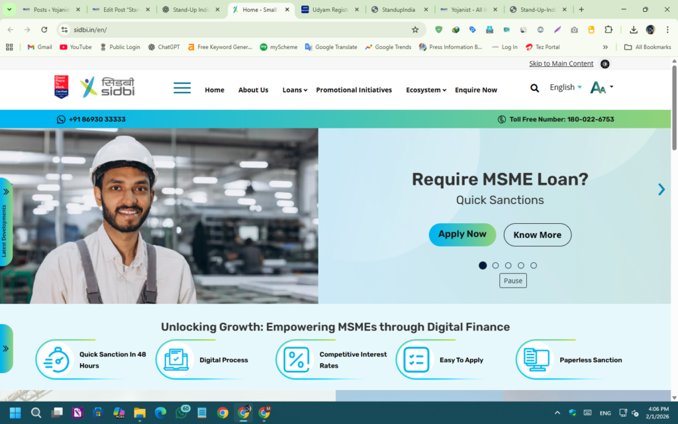Screen dimensions: 678x424
Task: Advance to next banner slide arrow
Action: [661, 189]
